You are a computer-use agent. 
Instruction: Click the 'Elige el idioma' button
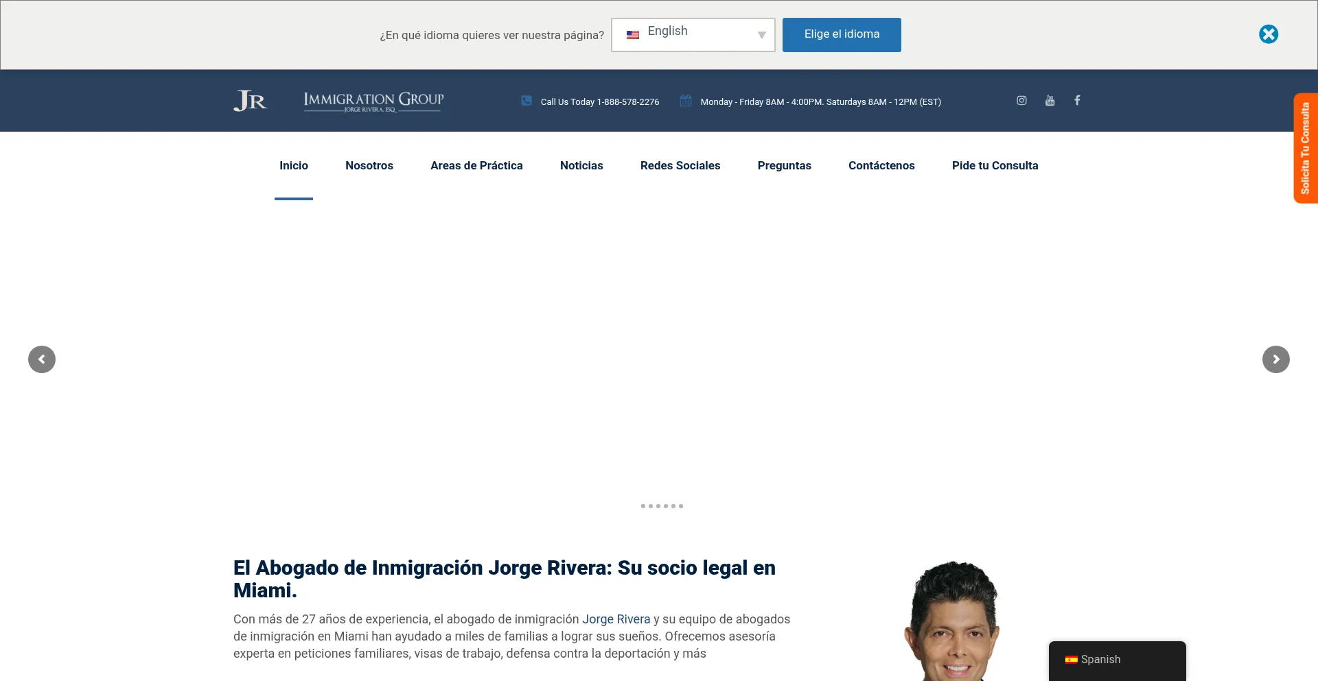click(842, 35)
